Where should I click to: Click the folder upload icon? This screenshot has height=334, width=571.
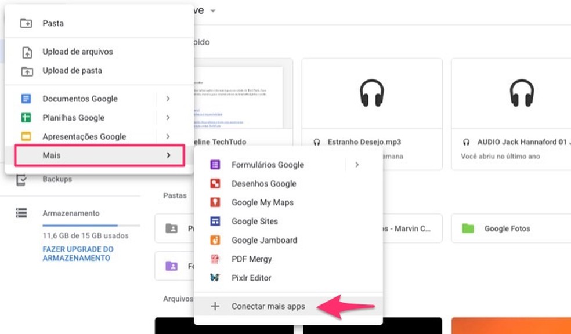pyautogui.click(x=27, y=71)
